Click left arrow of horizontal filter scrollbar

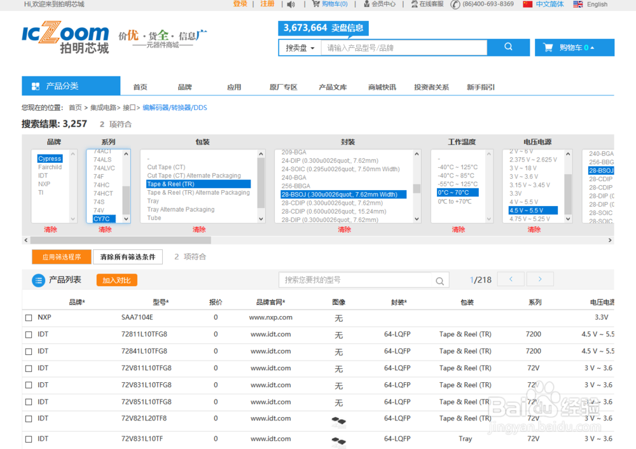tap(26, 240)
